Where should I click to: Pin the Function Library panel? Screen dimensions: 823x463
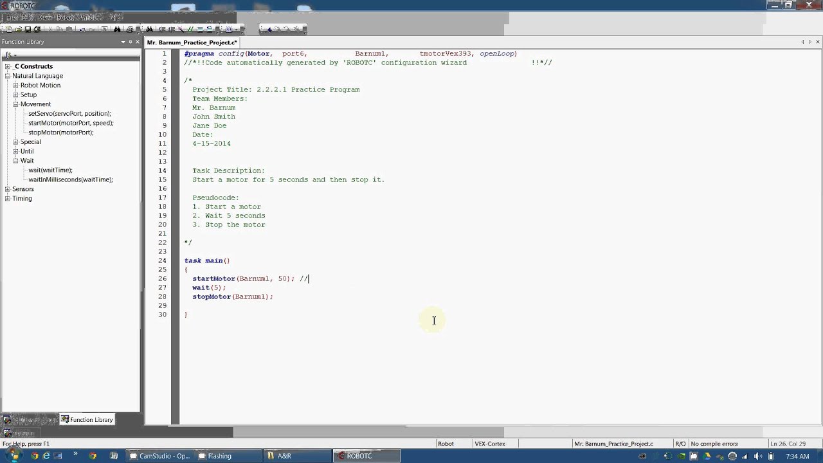[131, 42]
